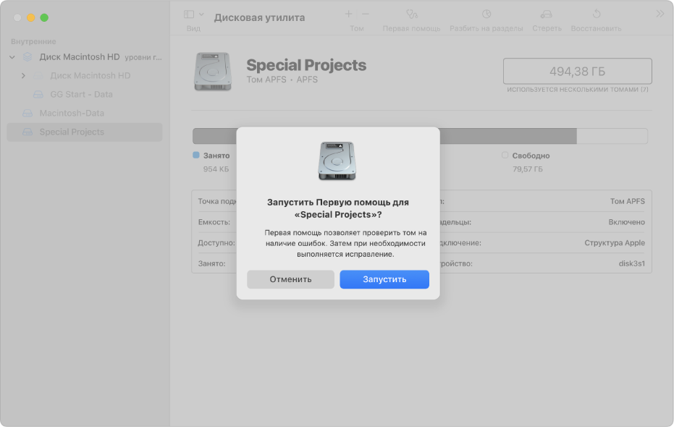Click the Разбить на разделы toolbar label
This screenshot has width=674, height=429.
[486, 28]
